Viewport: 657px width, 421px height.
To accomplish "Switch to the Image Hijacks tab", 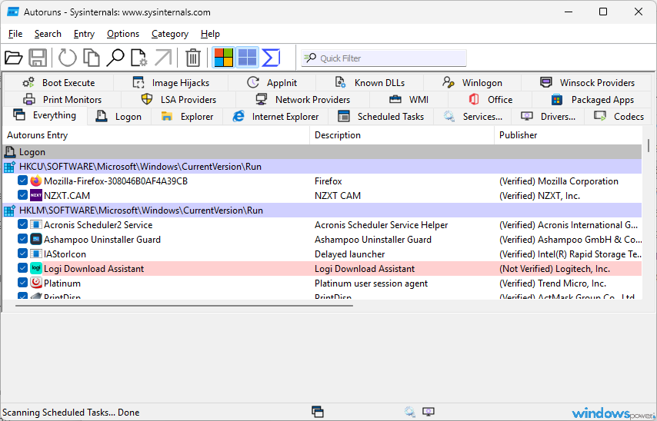I will pos(171,82).
